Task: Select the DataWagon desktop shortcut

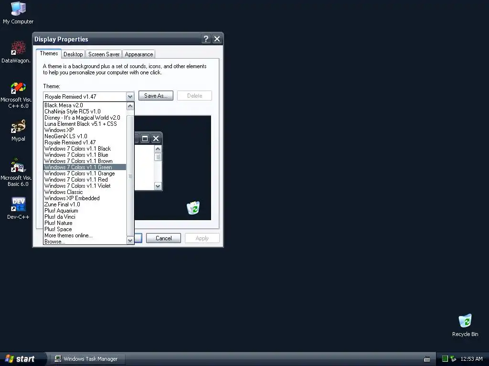Action: pyautogui.click(x=16, y=52)
